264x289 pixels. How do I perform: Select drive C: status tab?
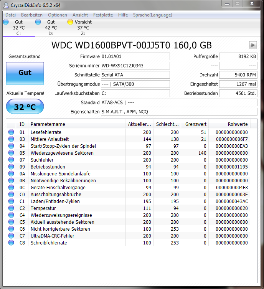coord(18,28)
